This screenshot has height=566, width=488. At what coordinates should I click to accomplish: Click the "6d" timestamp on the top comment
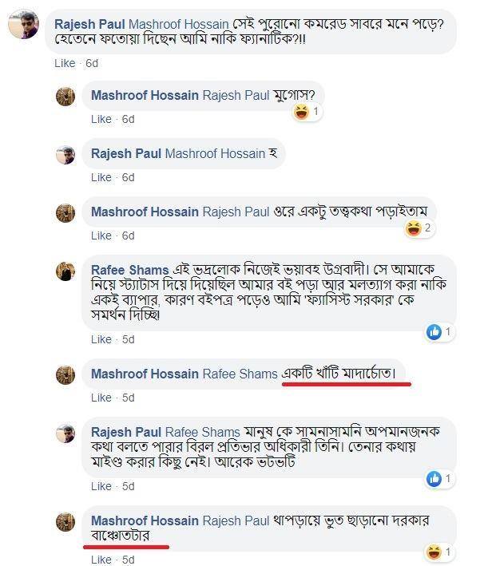pos(92,63)
